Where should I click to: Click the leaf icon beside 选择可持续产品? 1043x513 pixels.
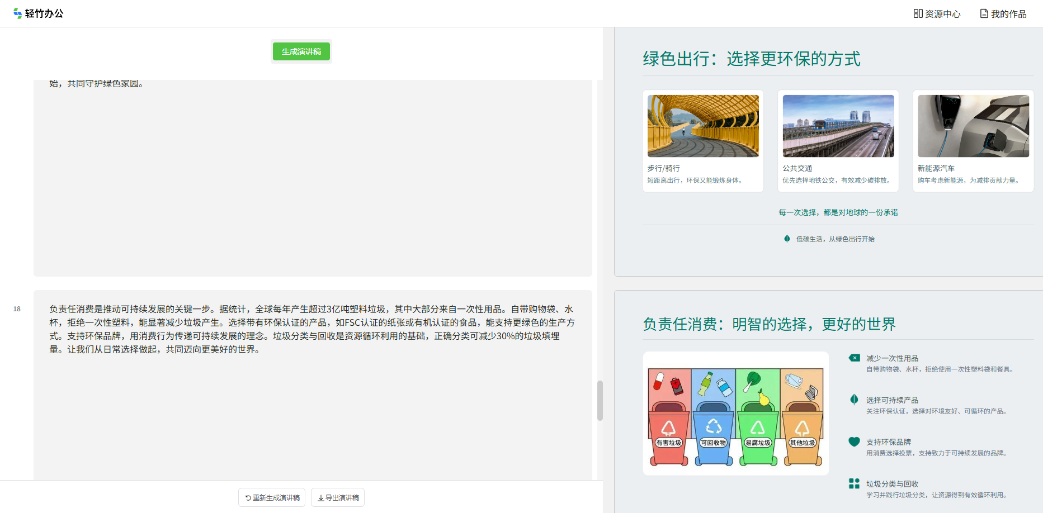[x=854, y=400]
